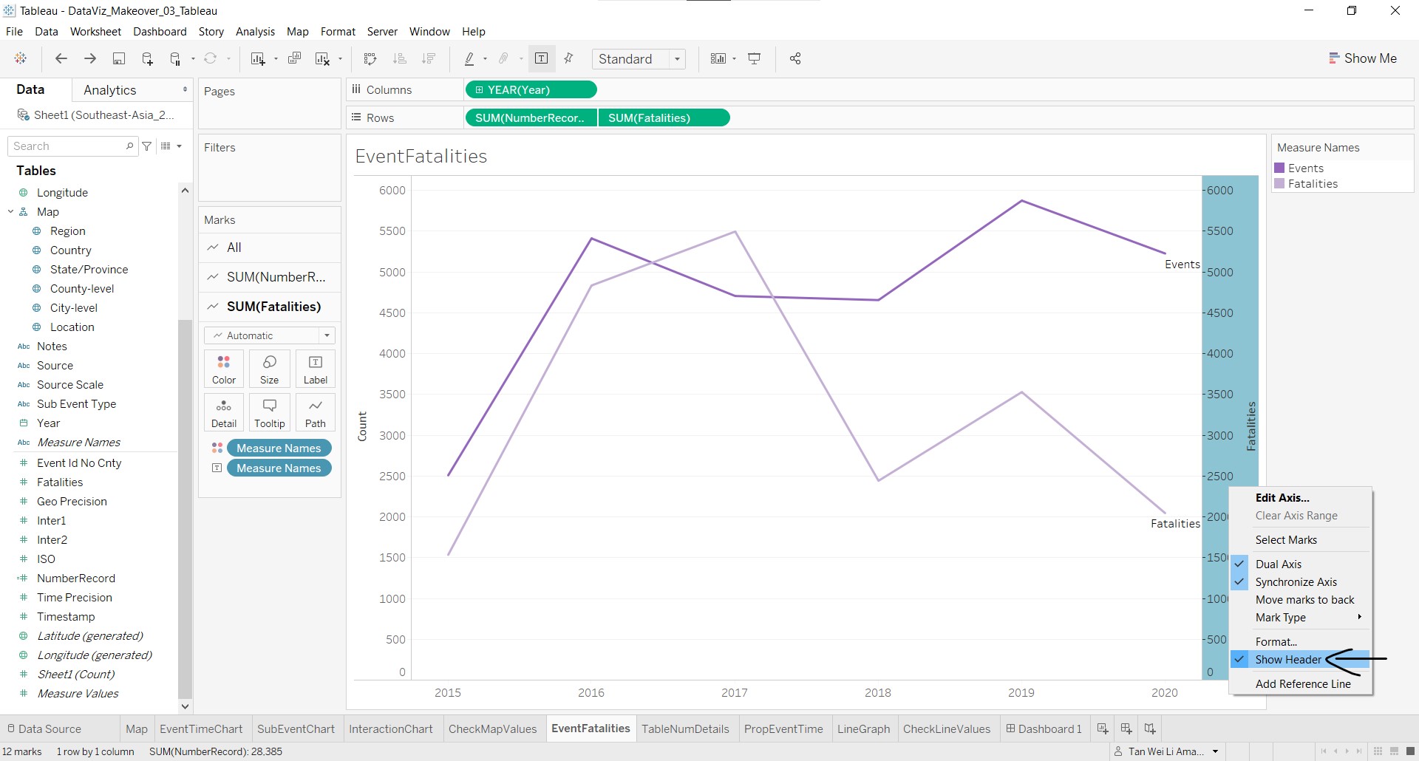The image size is (1419, 761).
Task: Uncheck Show Header in context menu
Action: click(1287, 660)
